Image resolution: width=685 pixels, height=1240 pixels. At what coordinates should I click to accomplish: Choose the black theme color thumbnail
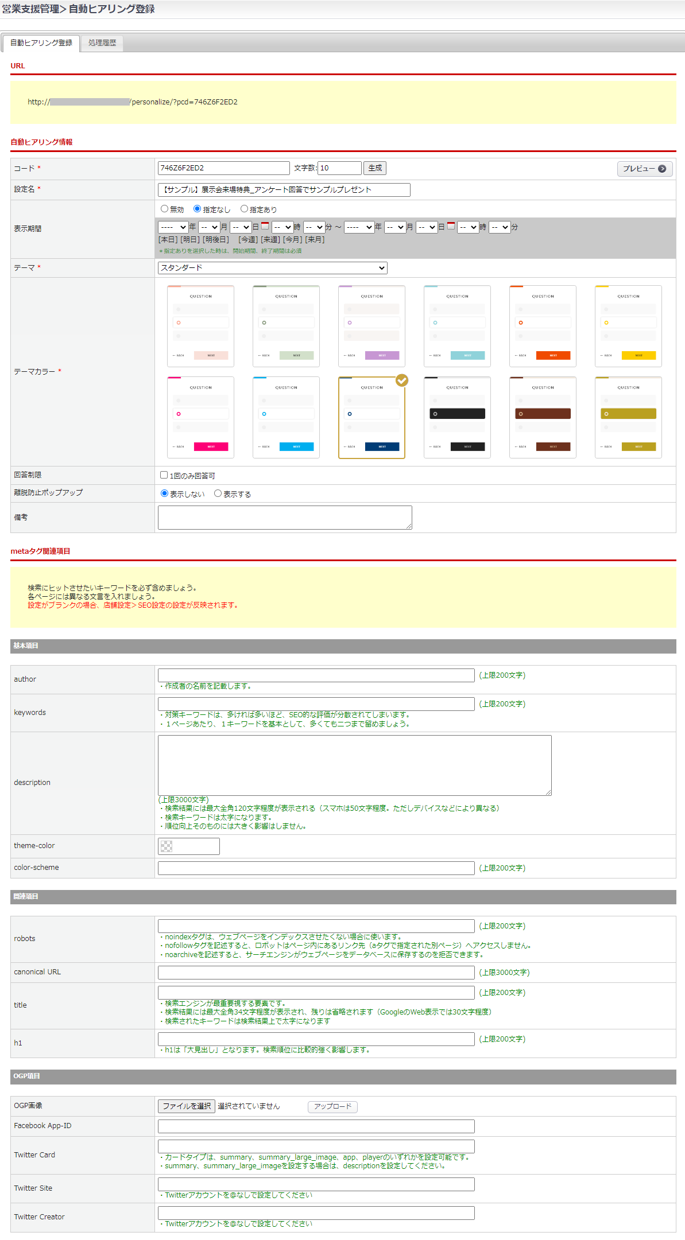(x=457, y=417)
